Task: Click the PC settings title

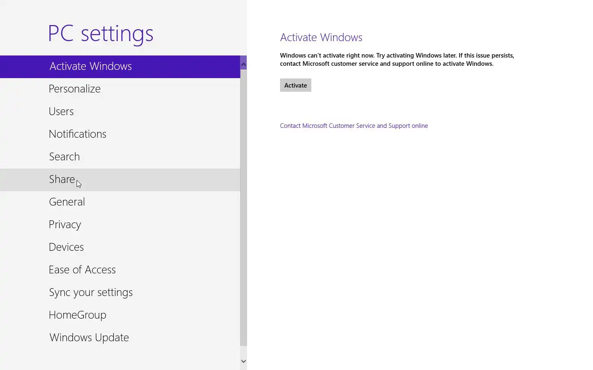Action: coord(100,34)
